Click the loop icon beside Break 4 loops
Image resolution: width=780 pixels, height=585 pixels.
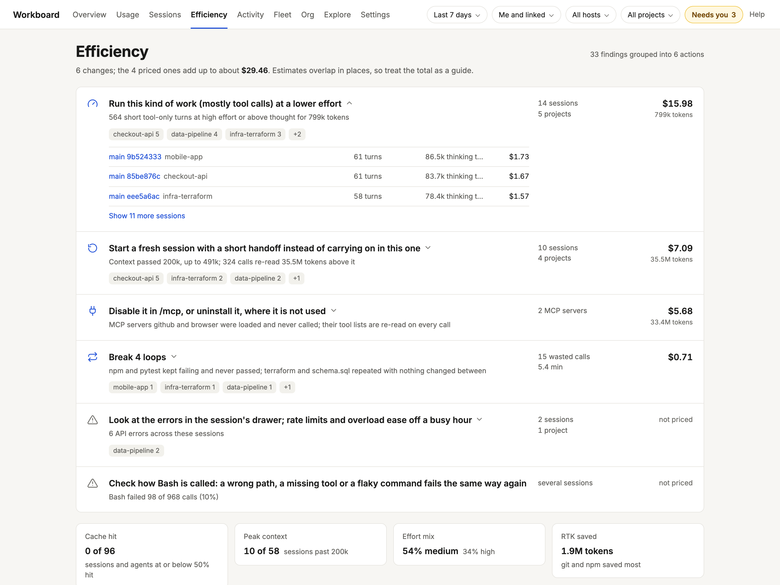[x=92, y=357]
